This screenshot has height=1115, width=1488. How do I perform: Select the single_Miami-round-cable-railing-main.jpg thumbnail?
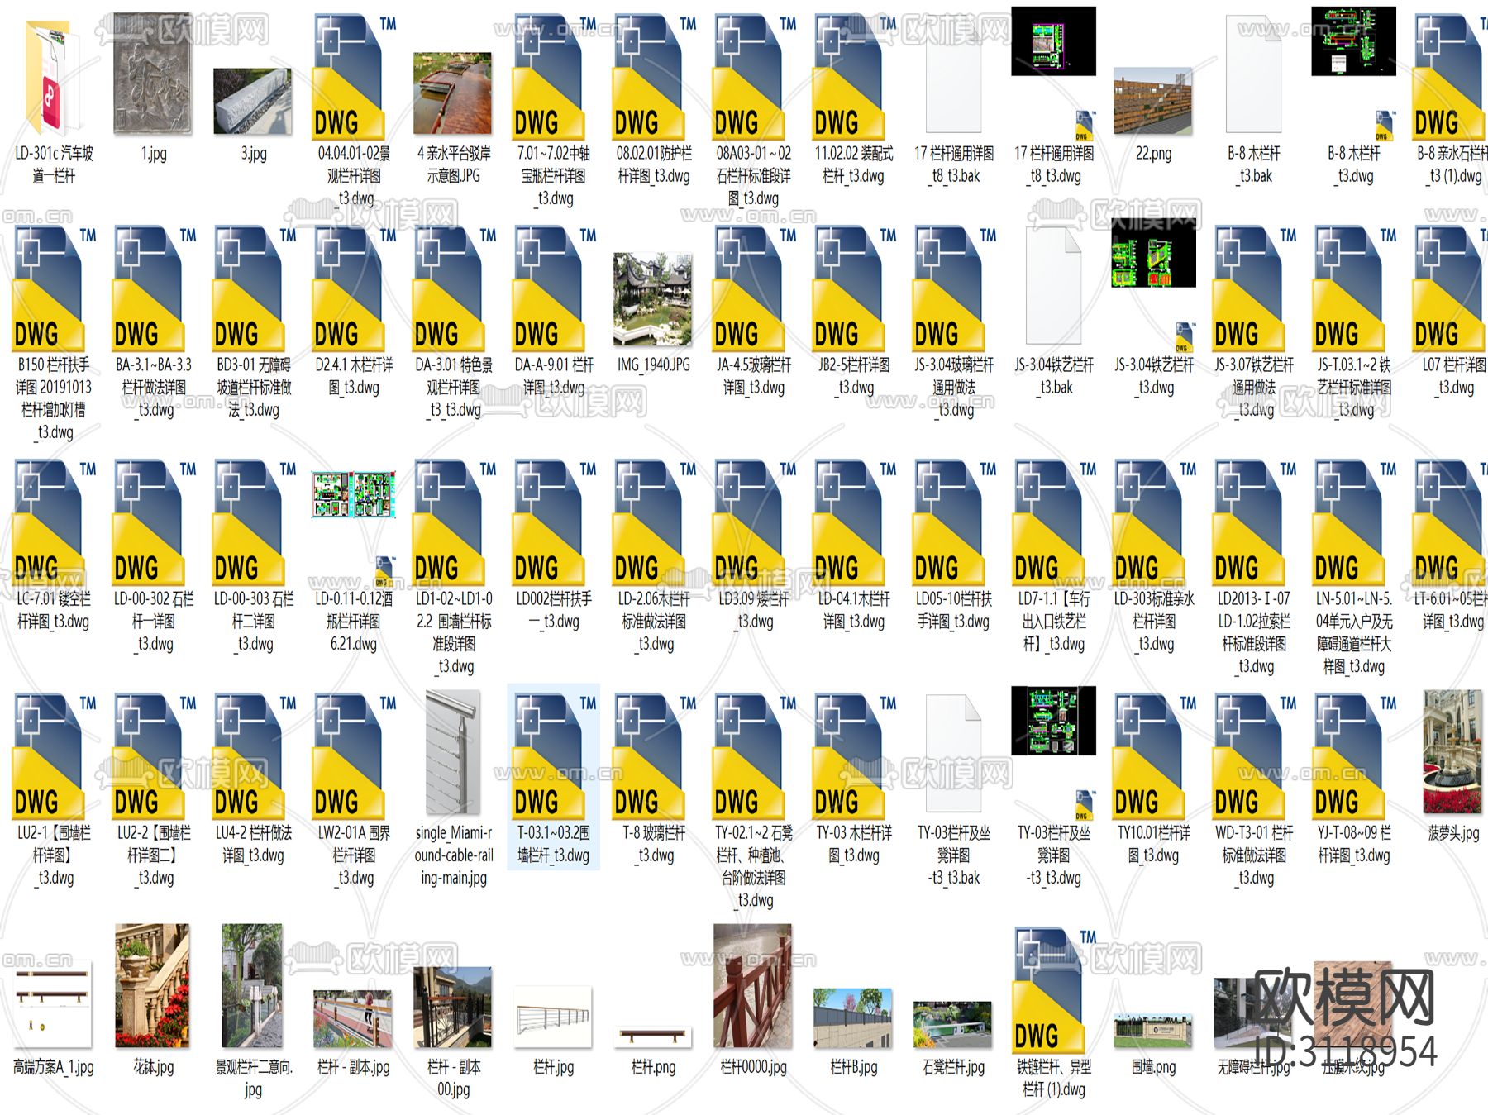click(453, 753)
